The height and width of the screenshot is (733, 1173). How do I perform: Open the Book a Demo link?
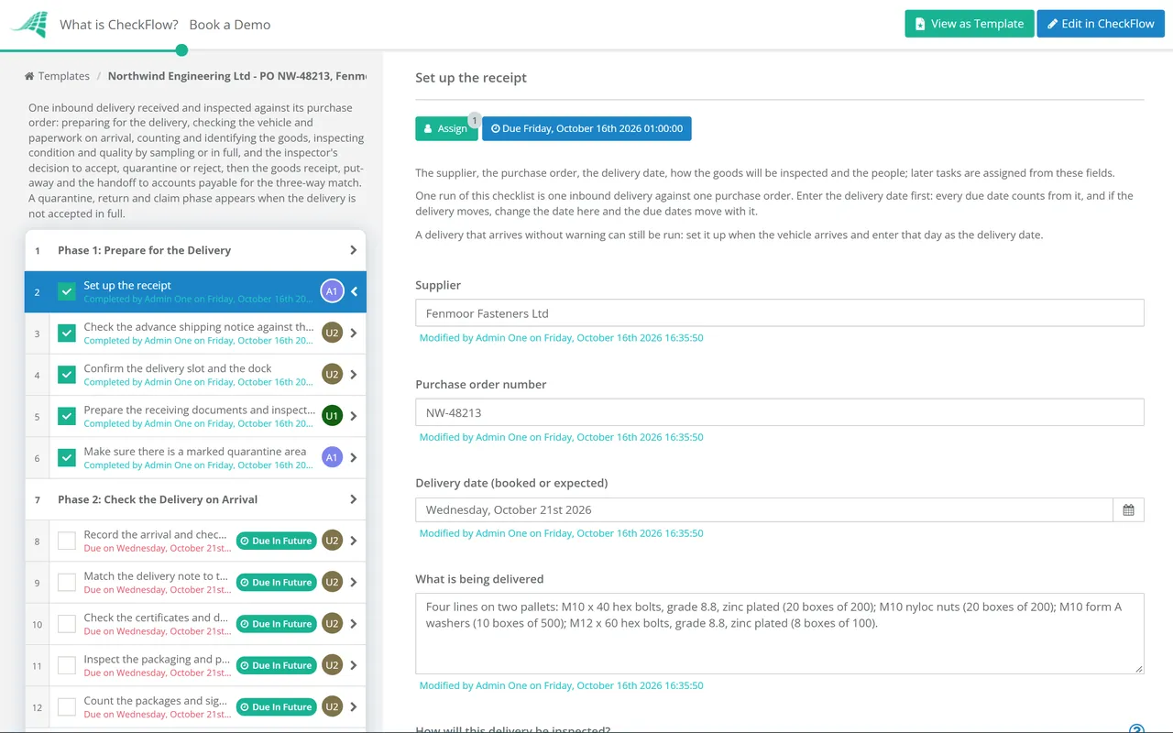[x=230, y=25]
